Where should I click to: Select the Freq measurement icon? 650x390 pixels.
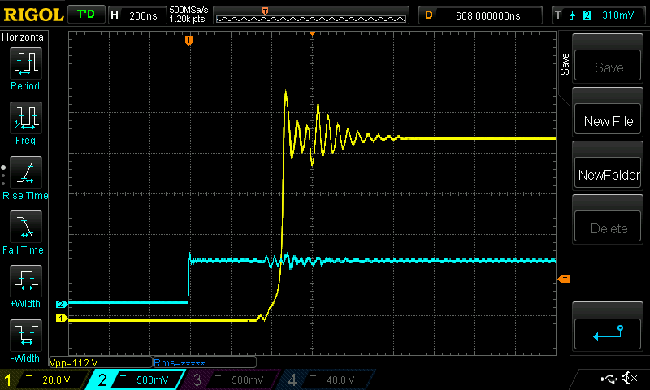(x=25, y=123)
